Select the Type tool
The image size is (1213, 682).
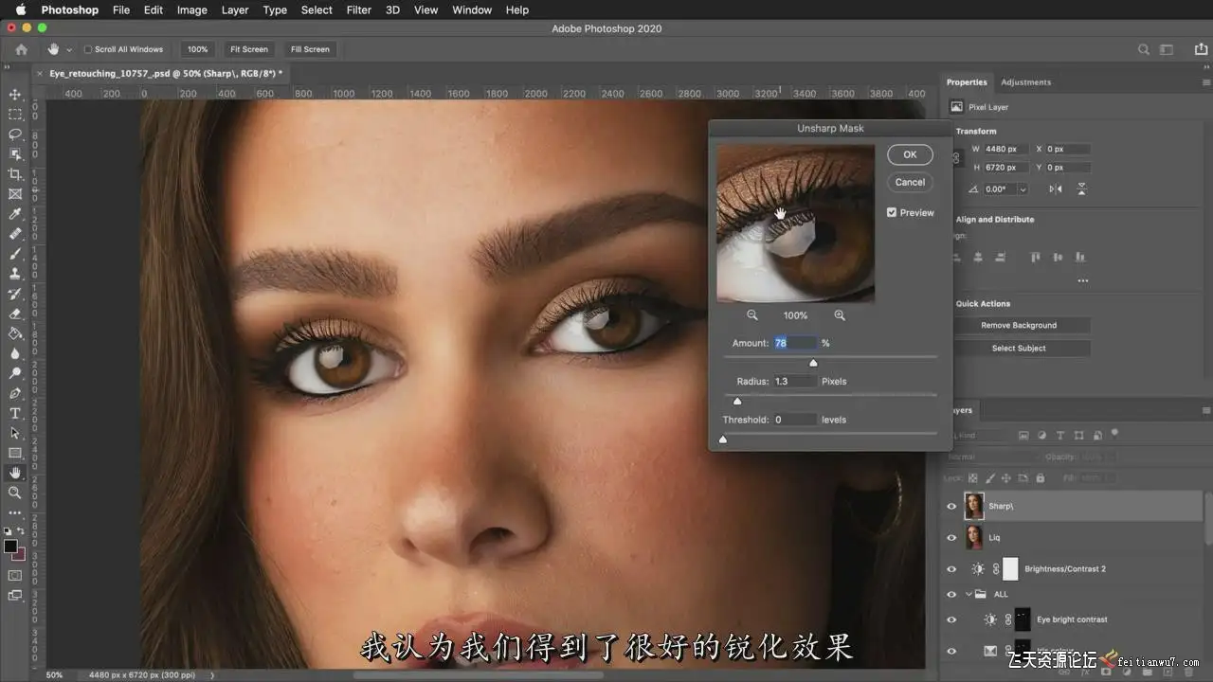15,414
